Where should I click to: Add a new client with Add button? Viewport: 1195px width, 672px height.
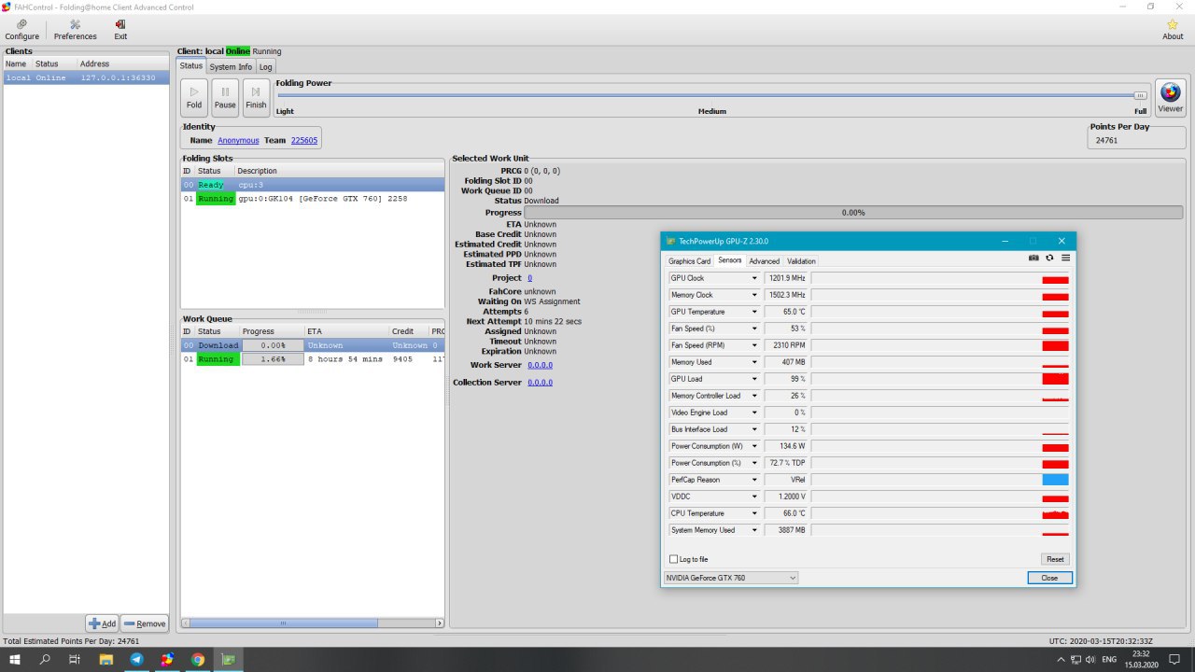[102, 623]
